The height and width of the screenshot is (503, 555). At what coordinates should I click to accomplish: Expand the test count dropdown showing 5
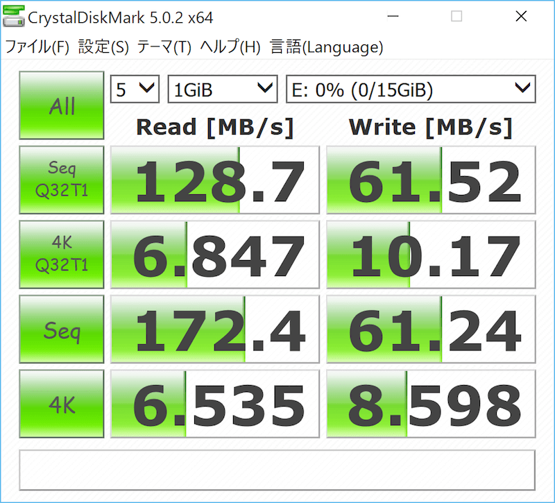(135, 89)
